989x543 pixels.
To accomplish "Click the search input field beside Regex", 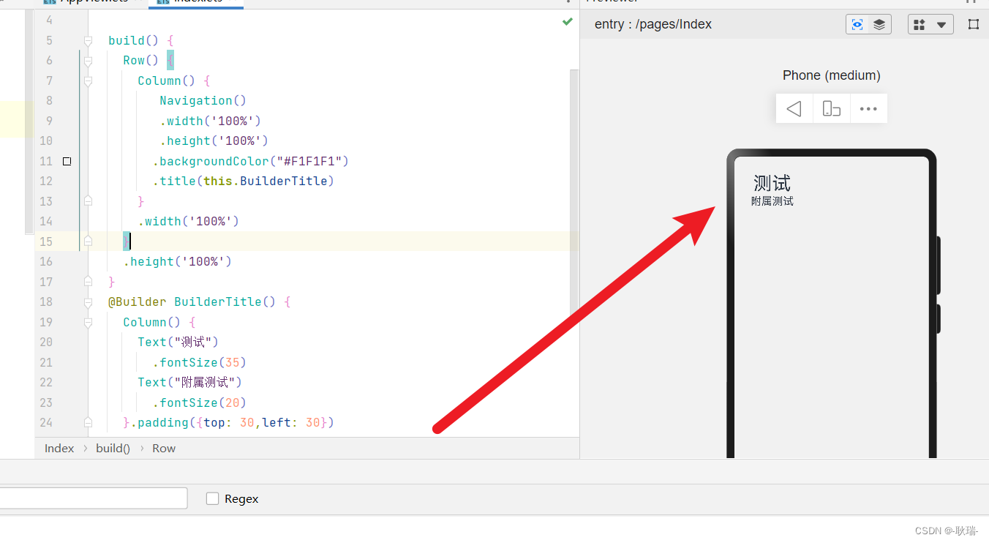I will 94,498.
